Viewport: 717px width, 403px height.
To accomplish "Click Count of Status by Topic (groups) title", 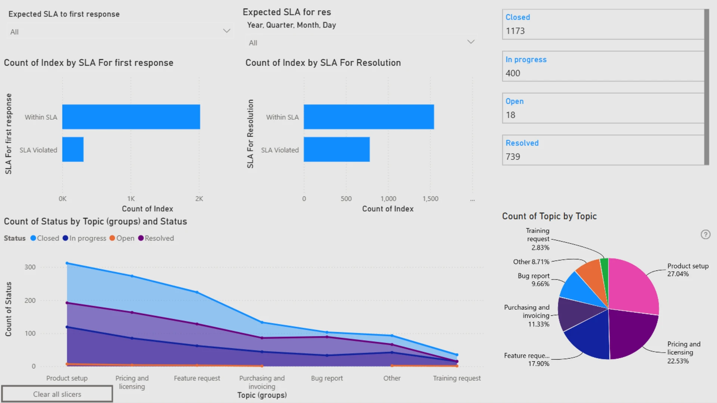I will (x=95, y=221).
